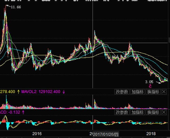Click the yellow up arrow after 278.400
This screenshot has width=170, height=138.
click(18, 92)
